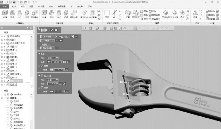Click the 缝合 sew tool icon
Image resolution: width=221 pixels, height=129 pixels.
(182, 14)
